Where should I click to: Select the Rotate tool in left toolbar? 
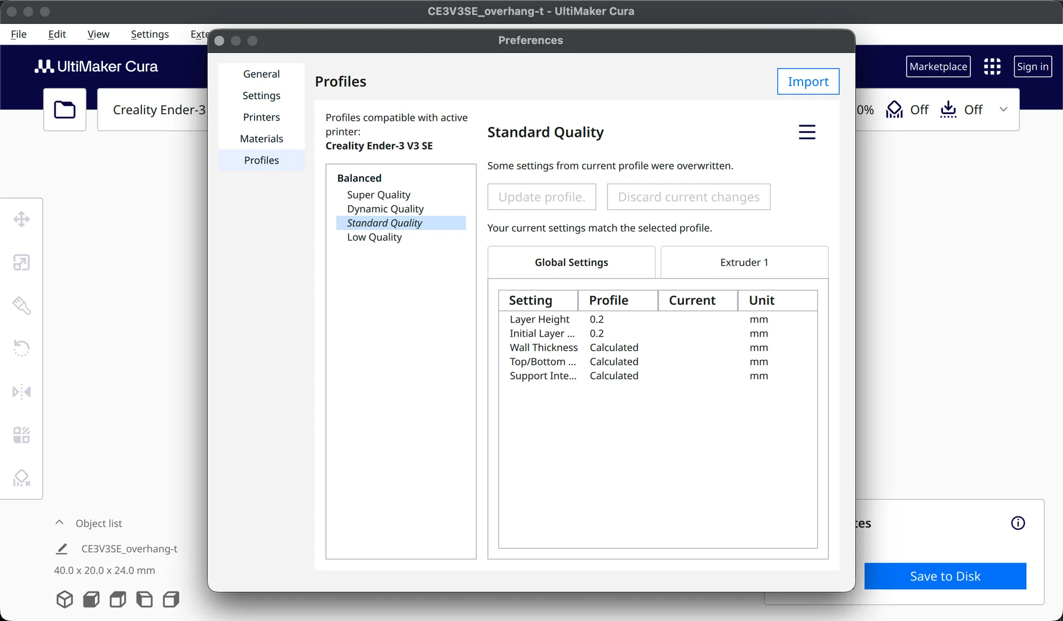pos(21,348)
